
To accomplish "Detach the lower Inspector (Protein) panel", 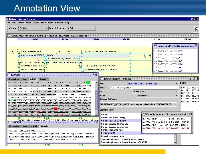I will coord(94,122).
